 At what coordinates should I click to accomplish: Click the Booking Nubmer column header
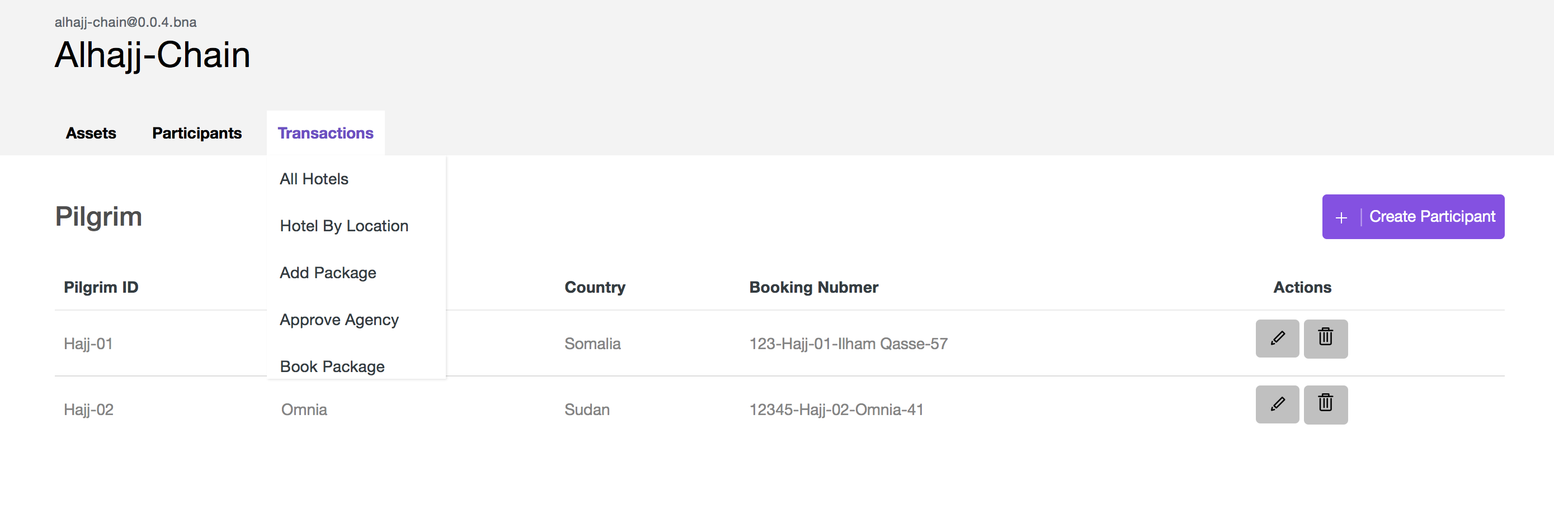coord(813,287)
